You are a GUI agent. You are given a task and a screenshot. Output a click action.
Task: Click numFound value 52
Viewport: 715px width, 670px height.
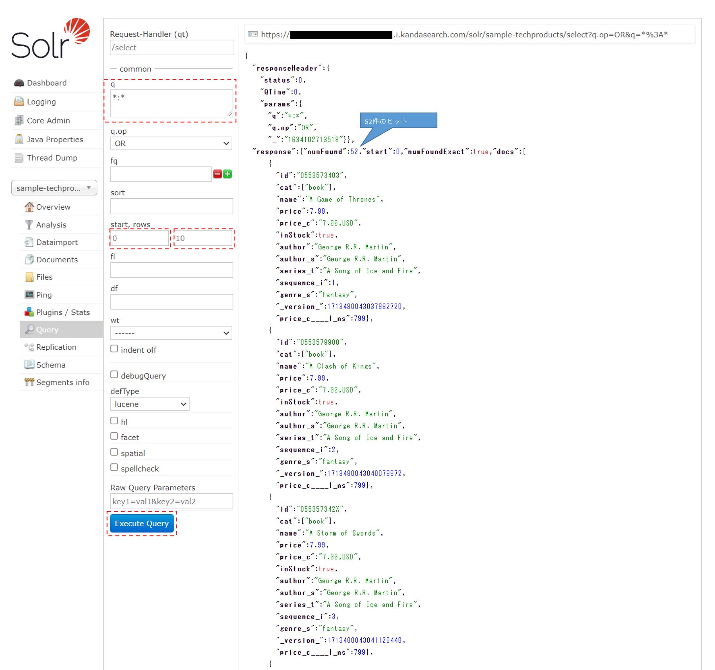[354, 152]
